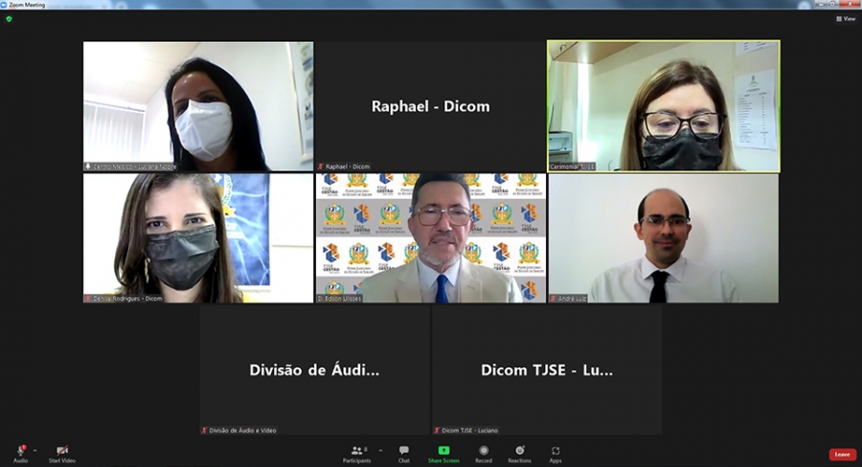Click the André Luiz video tile
The image size is (862, 467).
click(x=663, y=238)
